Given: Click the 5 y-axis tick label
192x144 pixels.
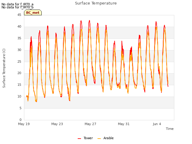Looking at the screenshot, I should [20, 108].
